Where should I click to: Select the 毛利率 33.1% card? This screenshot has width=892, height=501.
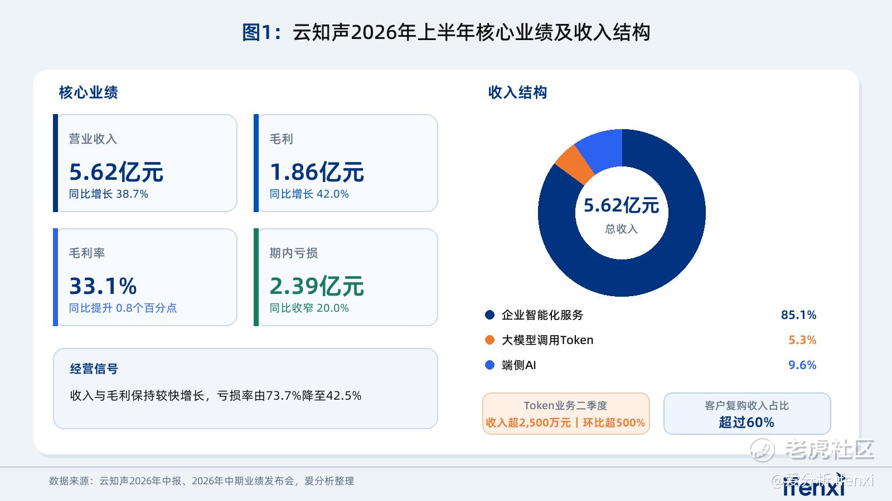coord(145,277)
